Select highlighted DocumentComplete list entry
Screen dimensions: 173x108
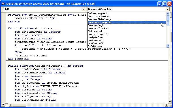[x=127, y=22]
